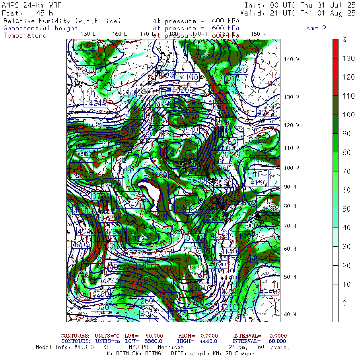358x358 pixels.
Task: Click the '60 levels,' text
Action: pos(274,347)
